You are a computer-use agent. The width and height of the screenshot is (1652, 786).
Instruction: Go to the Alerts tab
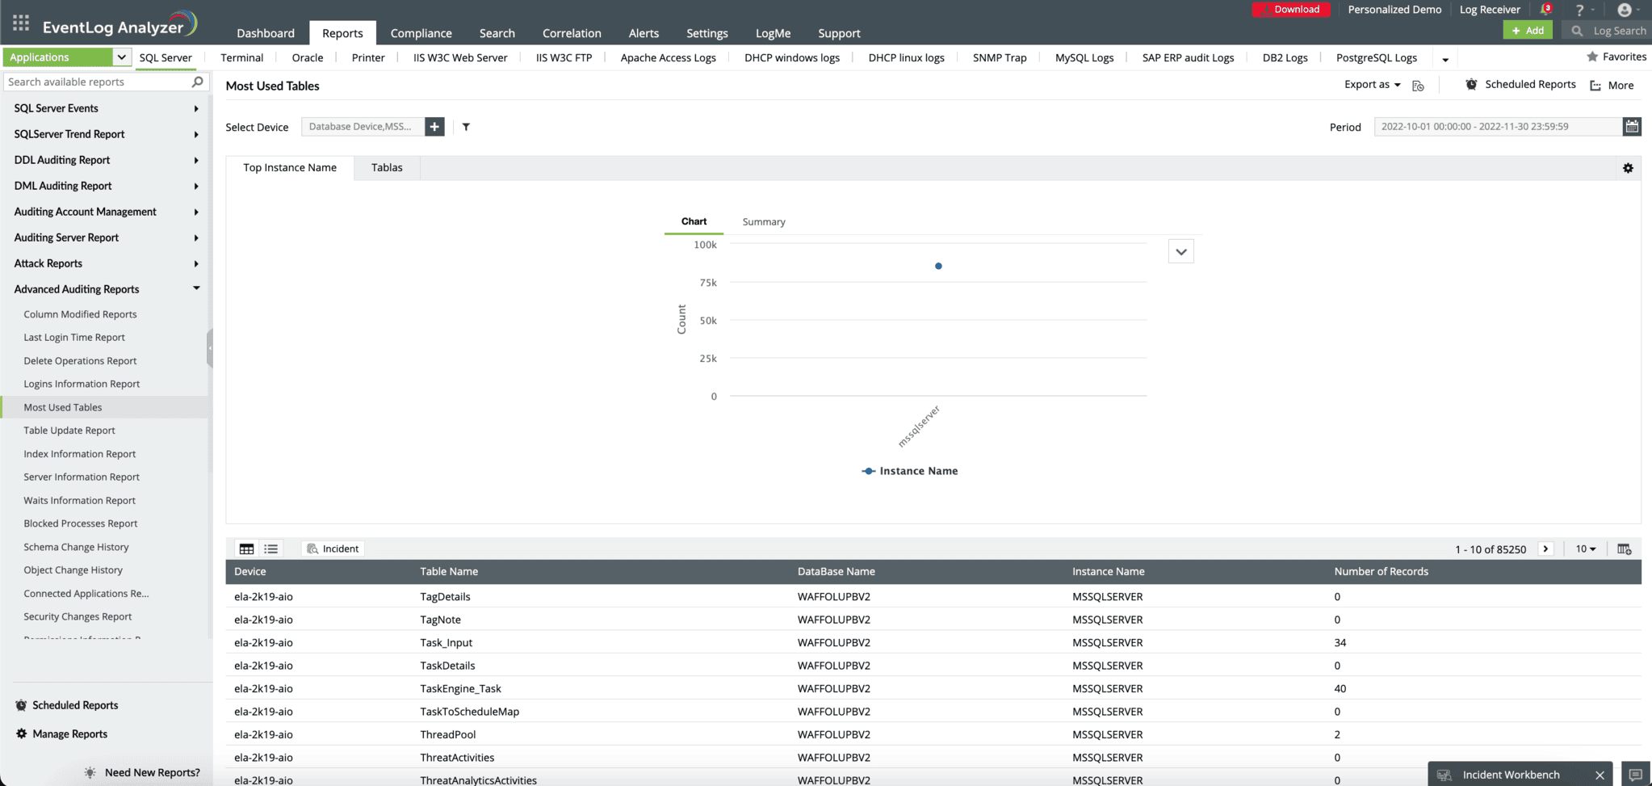[644, 33]
